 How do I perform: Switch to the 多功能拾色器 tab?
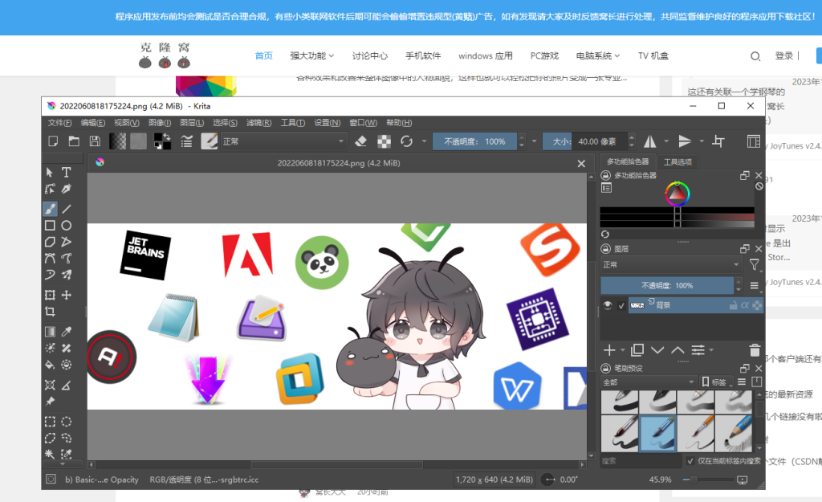[x=628, y=161]
